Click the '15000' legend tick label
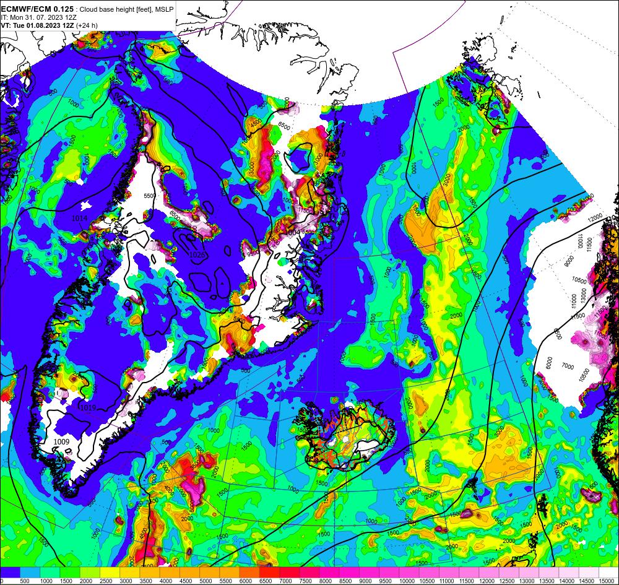 click(x=607, y=581)
